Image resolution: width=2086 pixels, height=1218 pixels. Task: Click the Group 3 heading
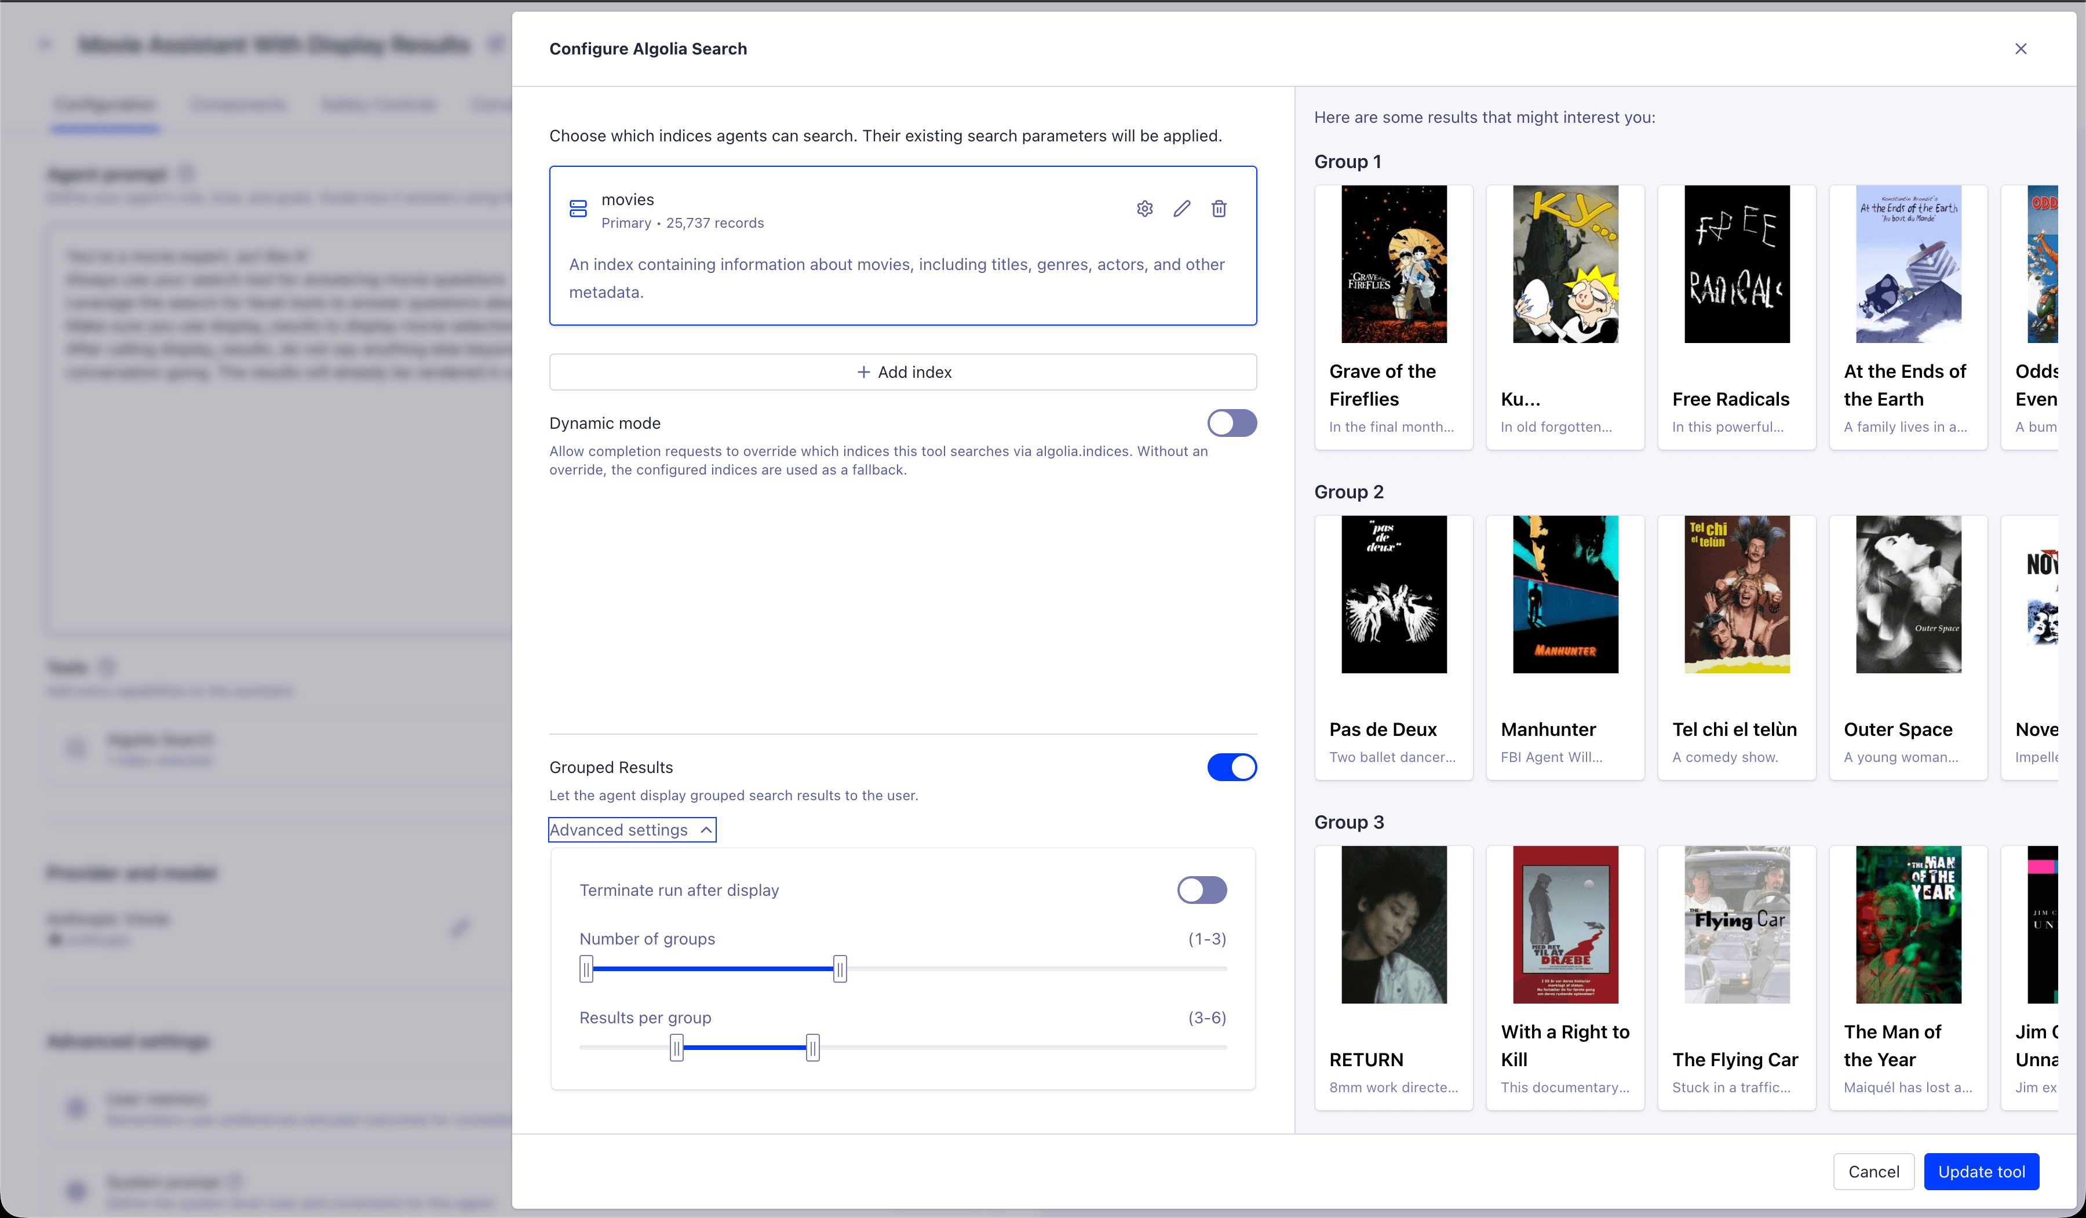coord(1348,822)
